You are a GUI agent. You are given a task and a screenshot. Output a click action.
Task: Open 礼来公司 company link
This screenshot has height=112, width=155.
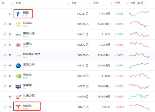point(29,96)
